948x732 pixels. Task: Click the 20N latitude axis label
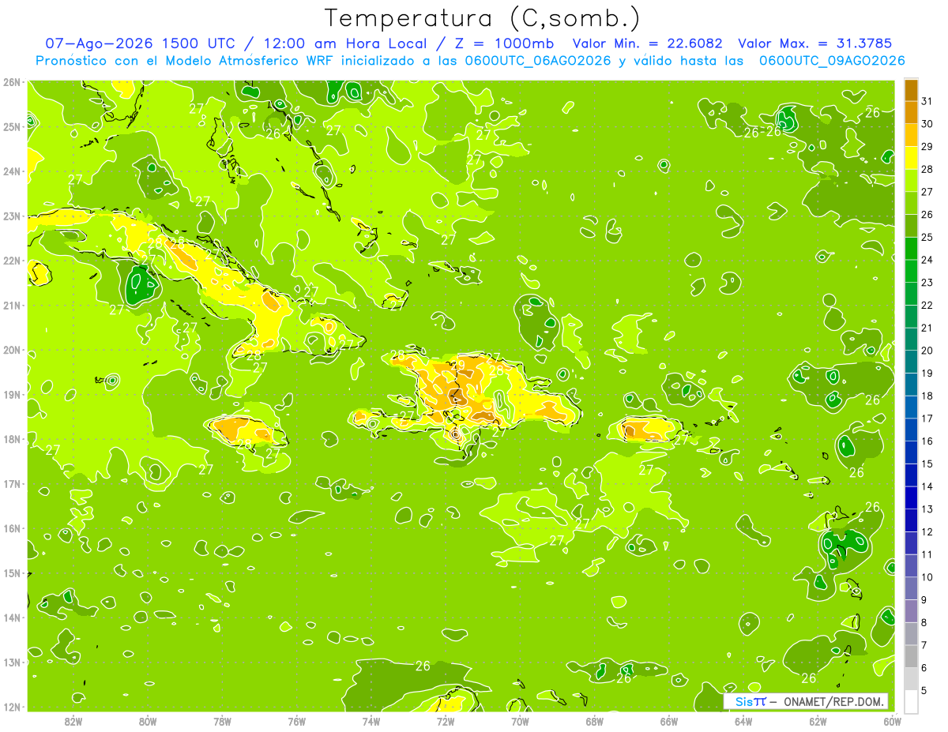[13, 350]
